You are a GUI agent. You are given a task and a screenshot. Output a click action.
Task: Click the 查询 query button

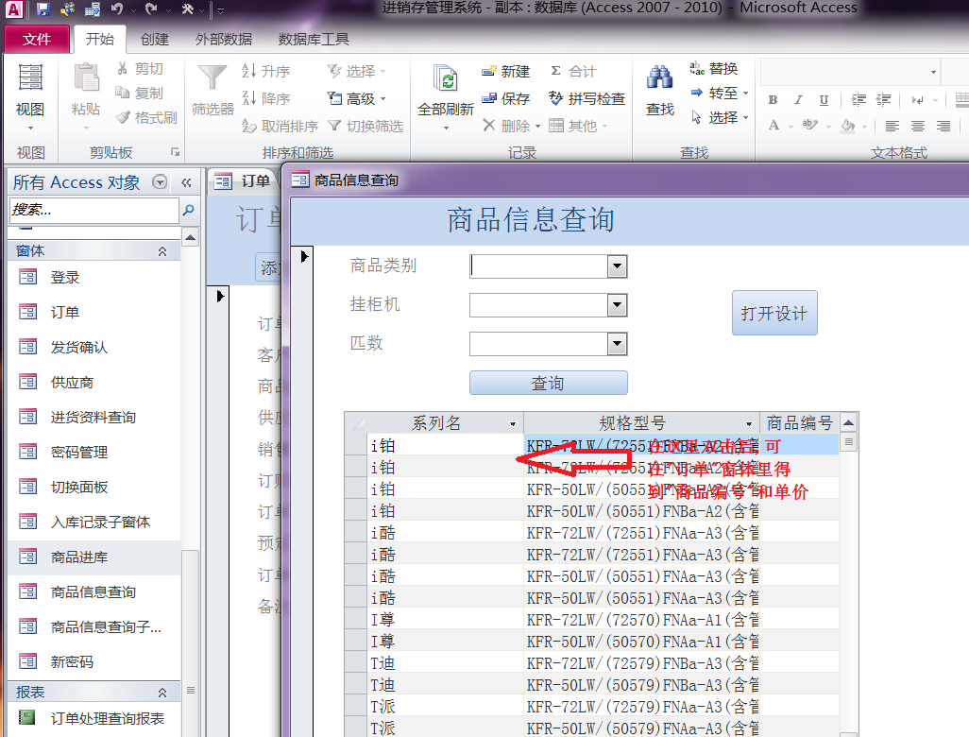tap(548, 383)
